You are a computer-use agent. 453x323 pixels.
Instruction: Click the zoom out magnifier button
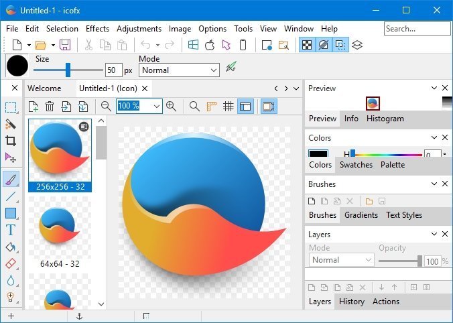pyautogui.click(x=106, y=107)
